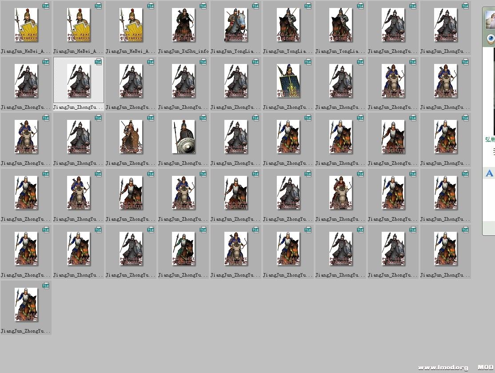This screenshot has width=495, height=373.
Task: Click TGA badge on JiangJun_XuShu_info file
Action: (x=203, y=6)
